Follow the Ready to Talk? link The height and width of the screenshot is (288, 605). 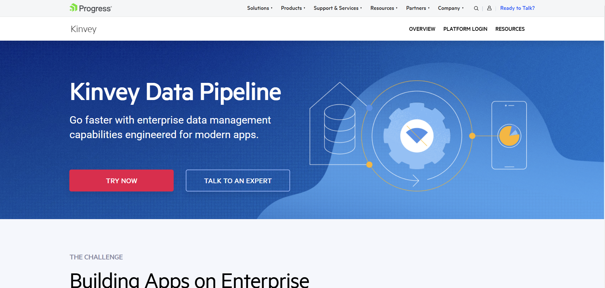click(517, 8)
